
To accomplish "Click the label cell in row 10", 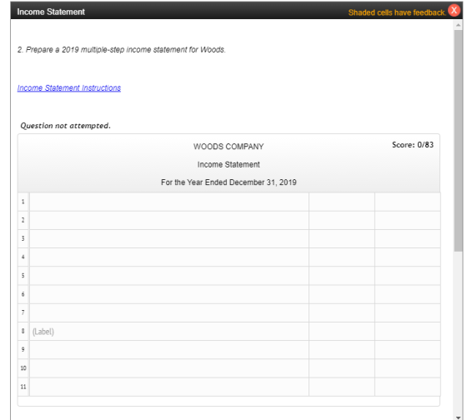I will coord(169,368).
